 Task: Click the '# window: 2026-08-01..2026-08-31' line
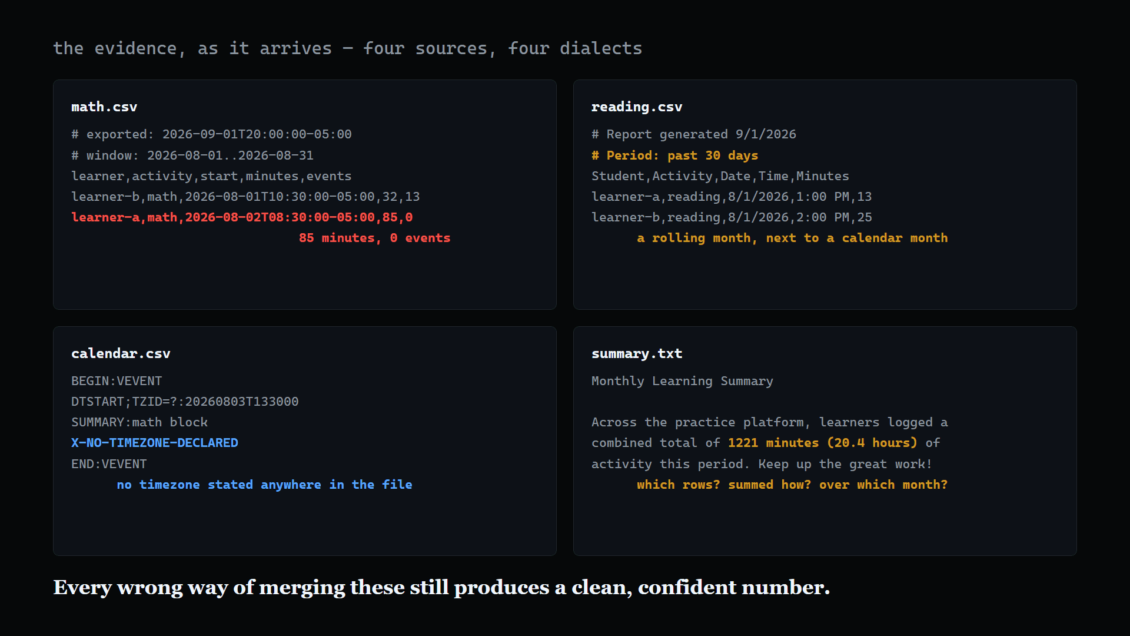192,155
